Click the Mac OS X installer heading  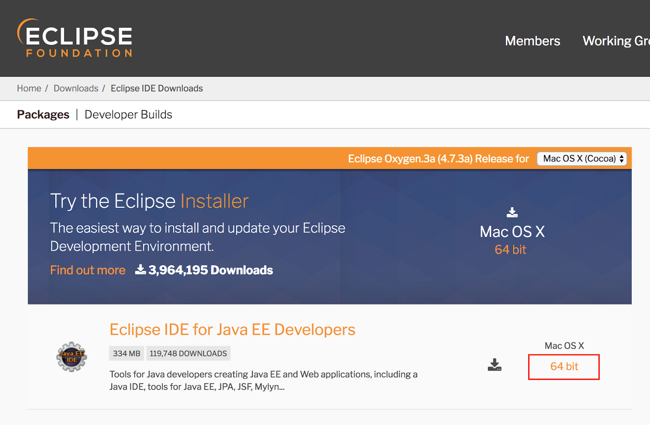[x=512, y=232]
